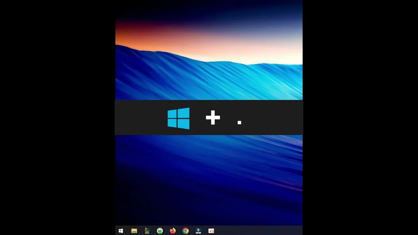Open the green padlock app in taskbar

pyautogui.click(x=160, y=231)
